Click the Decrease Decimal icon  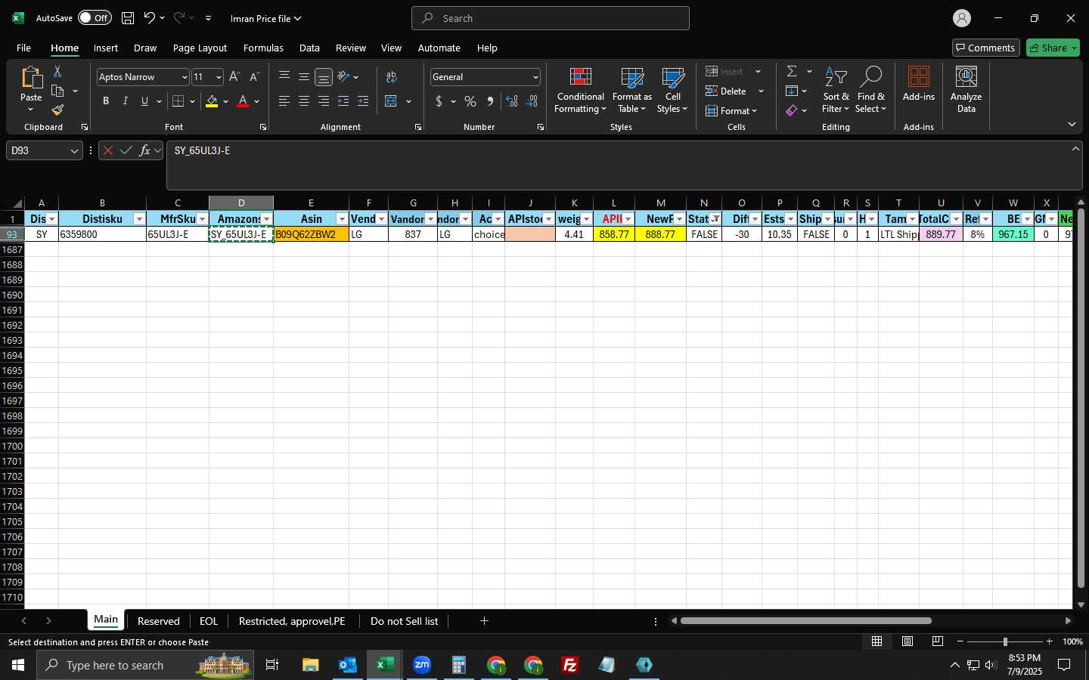click(x=532, y=101)
